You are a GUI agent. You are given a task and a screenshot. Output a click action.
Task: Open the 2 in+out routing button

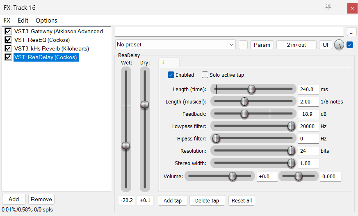tap(296, 45)
